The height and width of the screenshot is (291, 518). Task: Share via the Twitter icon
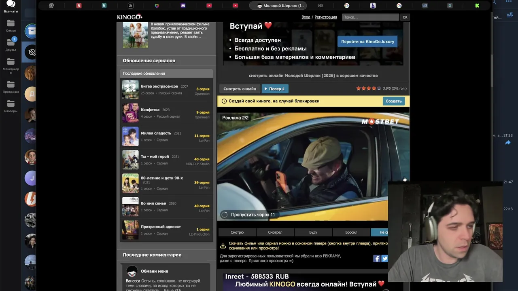(384, 259)
